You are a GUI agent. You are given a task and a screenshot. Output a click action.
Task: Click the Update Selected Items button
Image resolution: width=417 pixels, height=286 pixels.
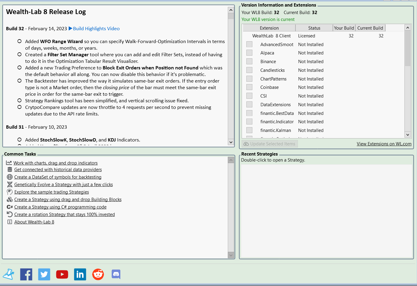[x=270, y=144]
